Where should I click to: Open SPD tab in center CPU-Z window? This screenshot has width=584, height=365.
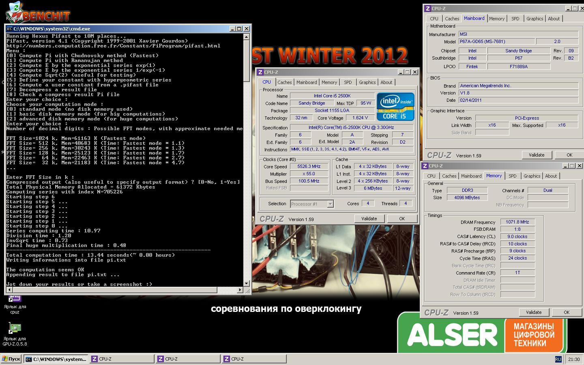348,82
